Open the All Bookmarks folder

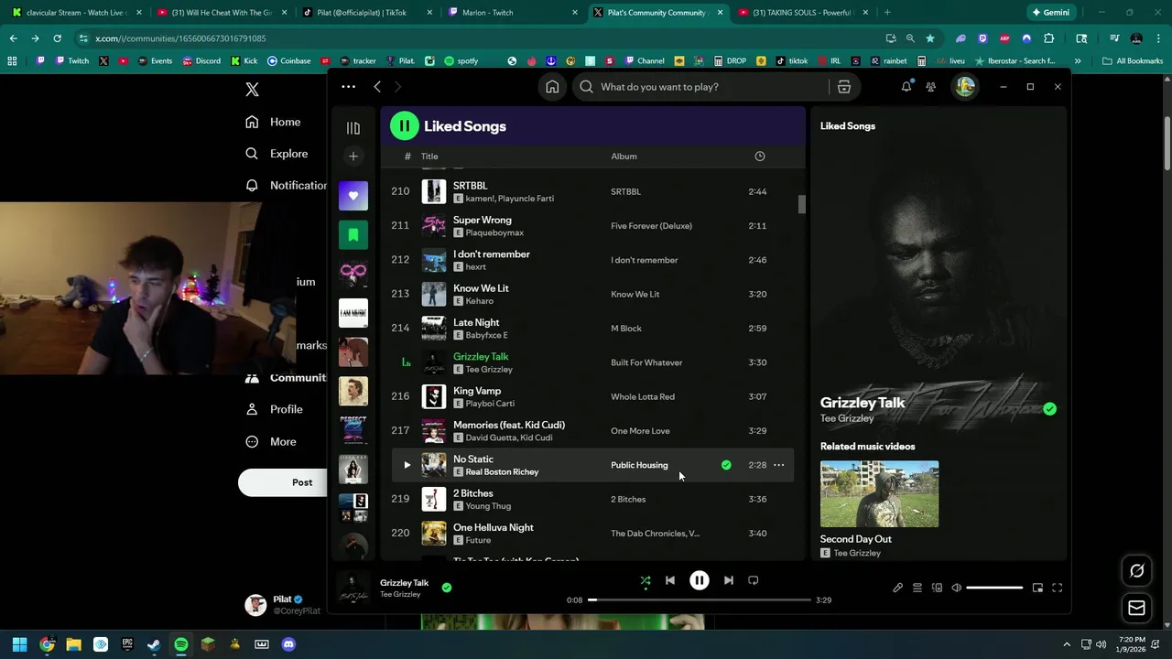pyautogui.click(x=1133, y=61)
